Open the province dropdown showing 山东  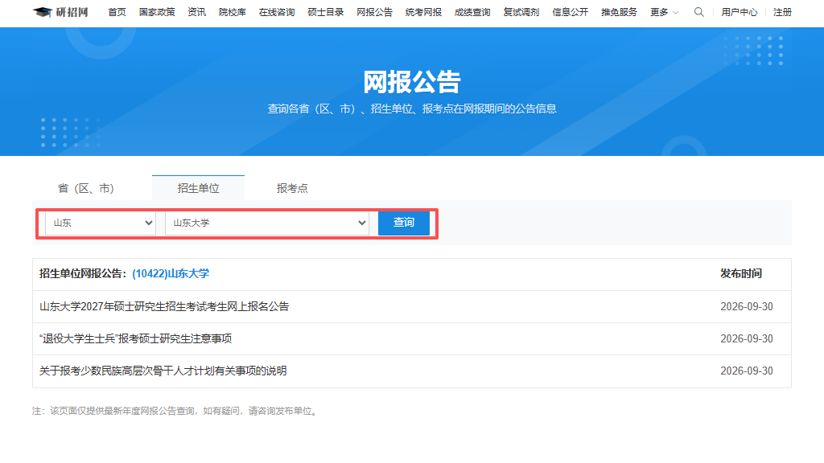click(x=101, y=223)
